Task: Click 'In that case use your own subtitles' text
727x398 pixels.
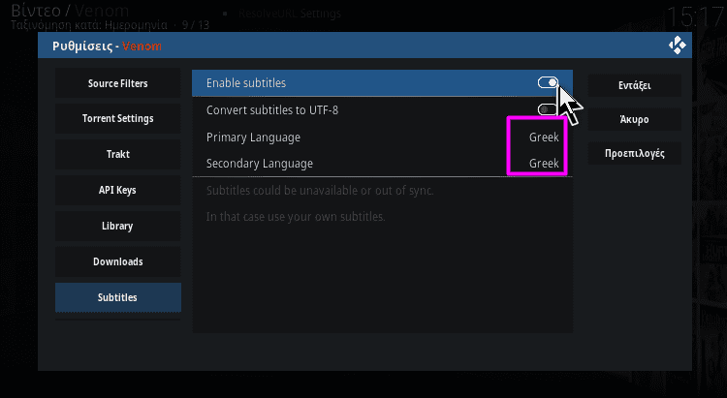Action: click(296, 217)
